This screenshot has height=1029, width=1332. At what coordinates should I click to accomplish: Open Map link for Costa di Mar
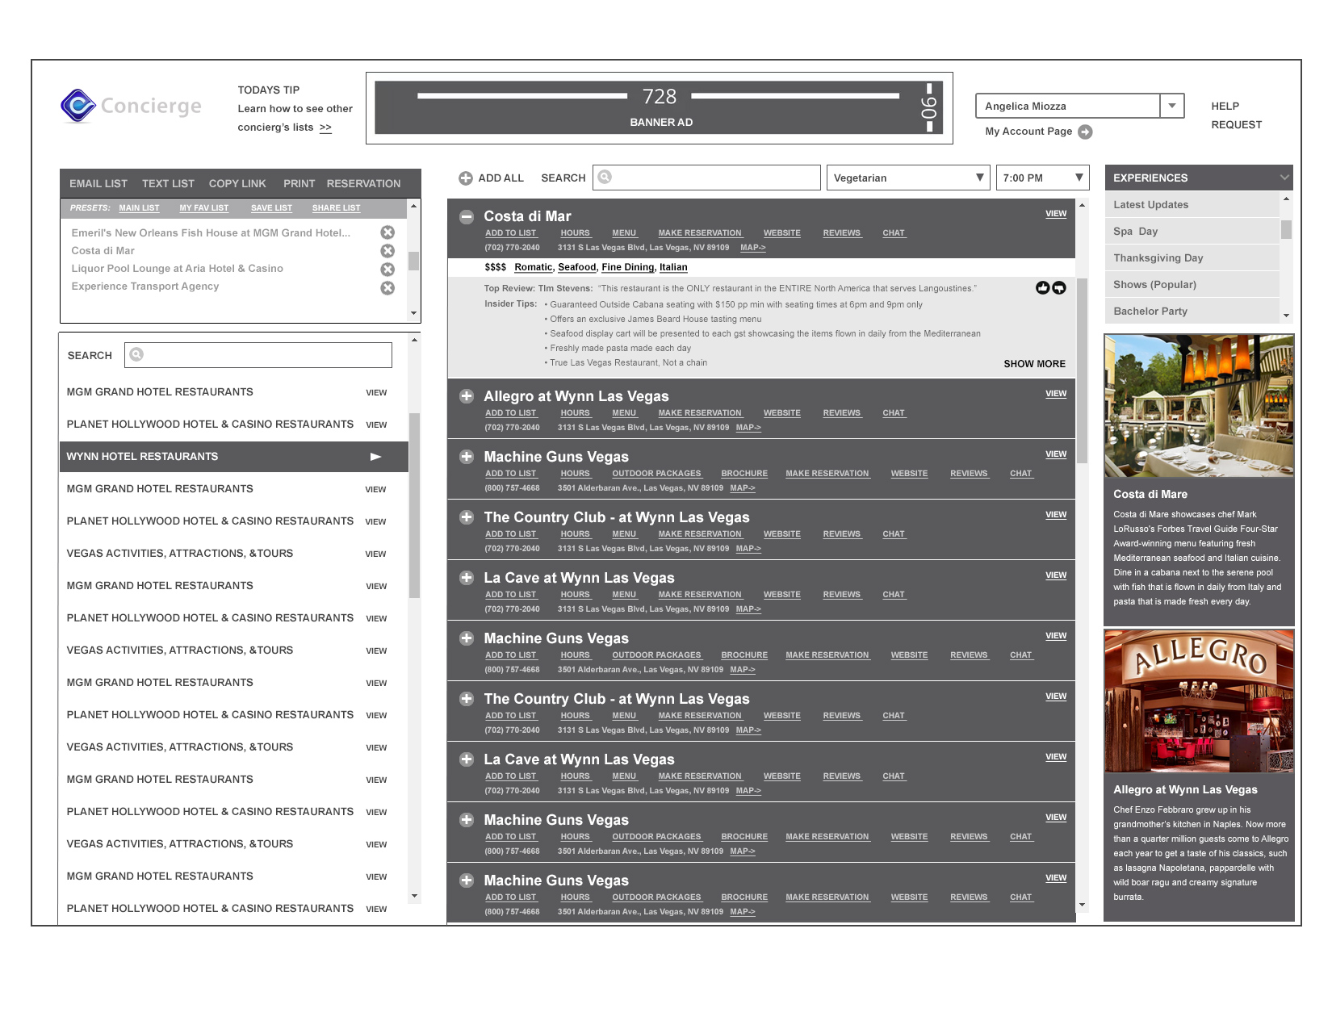(753, 248)
